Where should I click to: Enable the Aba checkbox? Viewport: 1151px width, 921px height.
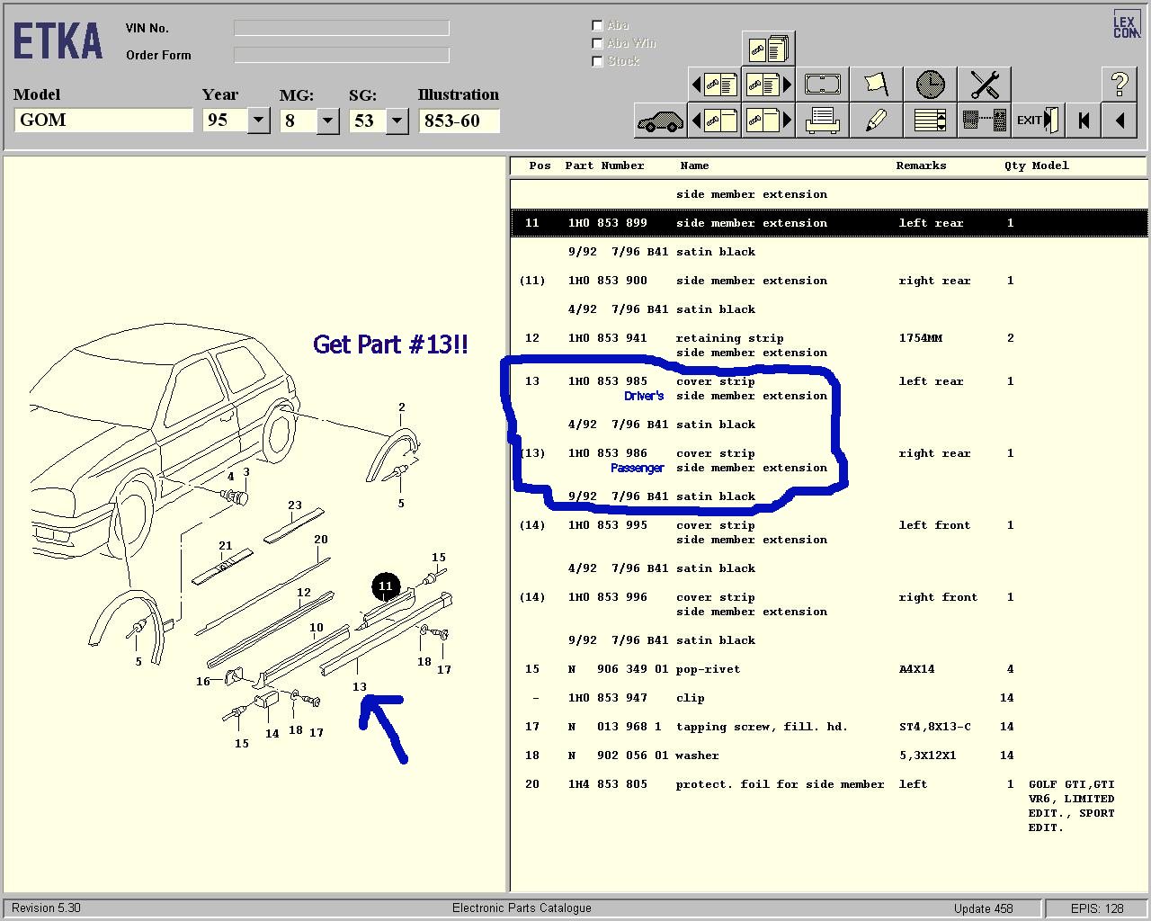pos(597,25)
